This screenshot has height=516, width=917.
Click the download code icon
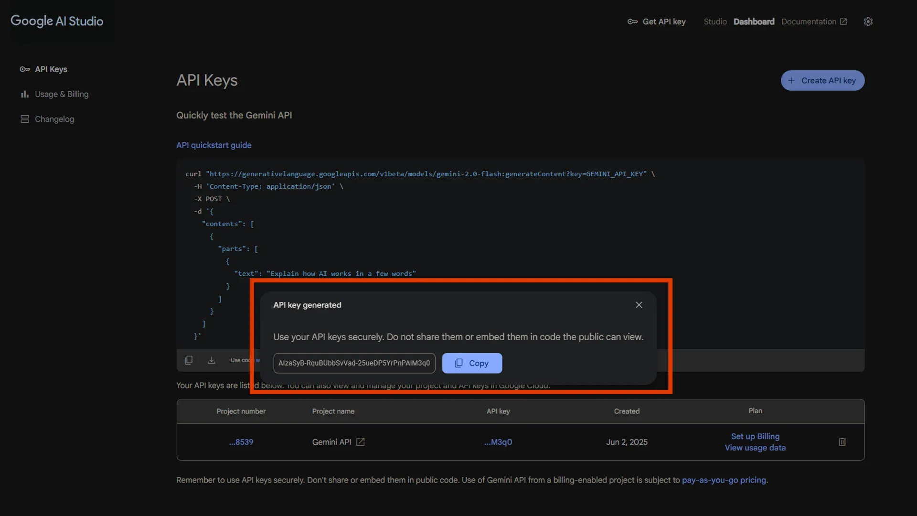click(x=212, y=360)
